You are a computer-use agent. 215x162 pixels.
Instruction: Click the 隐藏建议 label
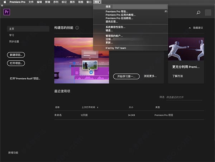198,28
